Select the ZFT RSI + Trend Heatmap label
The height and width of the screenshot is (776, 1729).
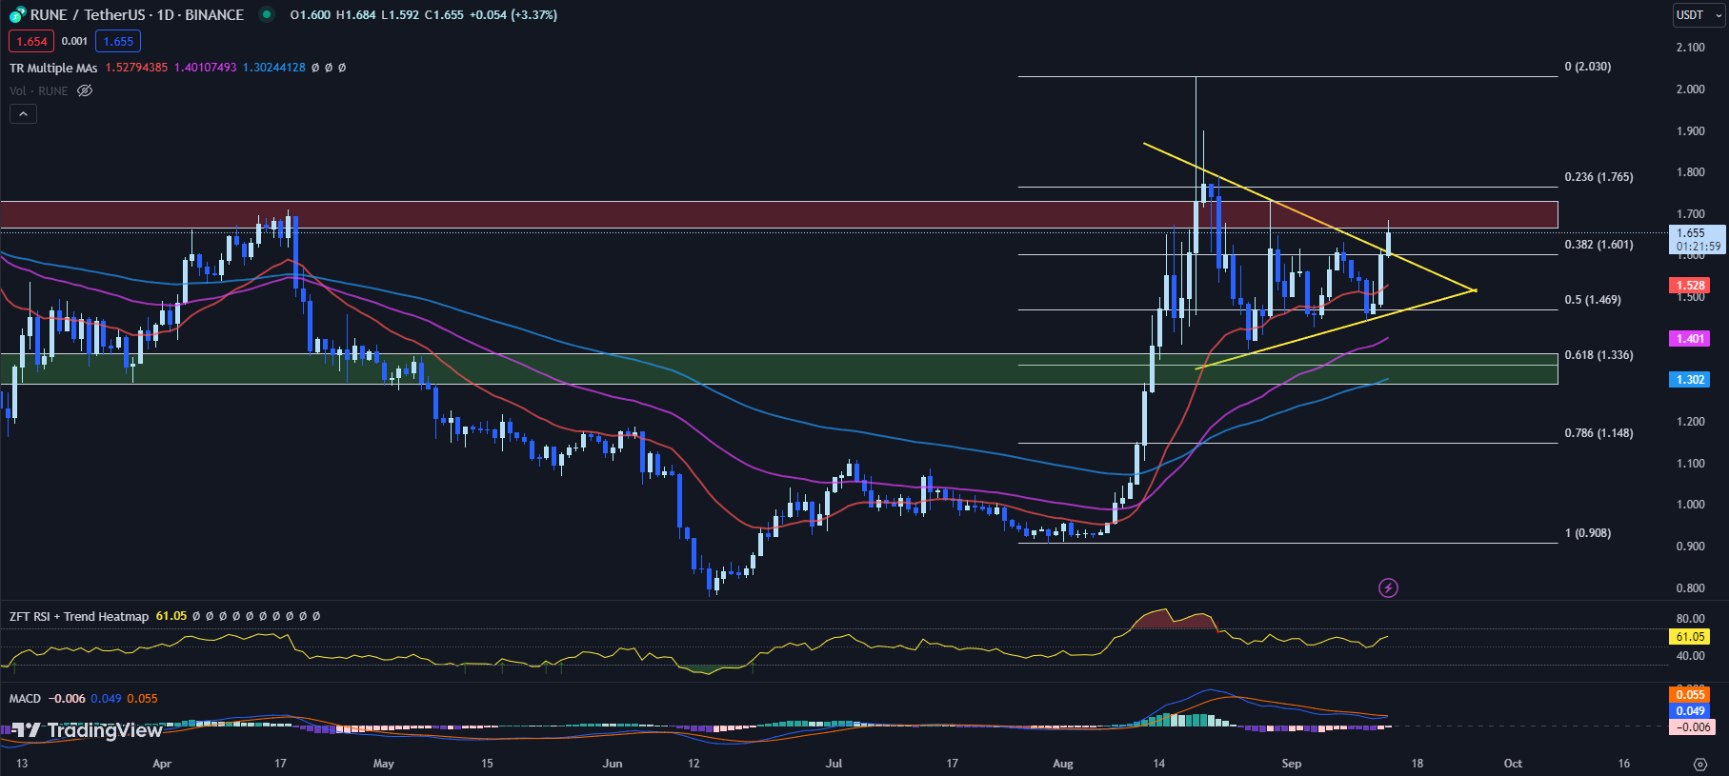pos(79,616)
